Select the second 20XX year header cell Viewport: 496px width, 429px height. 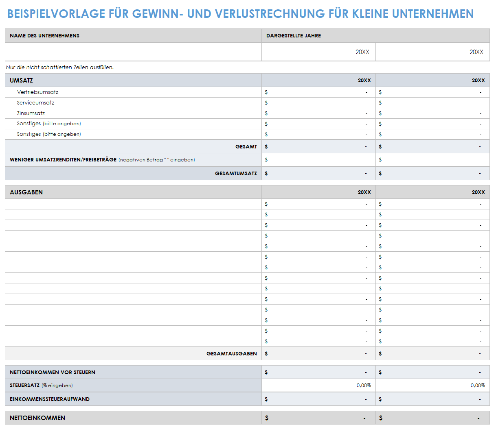(x=432, y=52)
